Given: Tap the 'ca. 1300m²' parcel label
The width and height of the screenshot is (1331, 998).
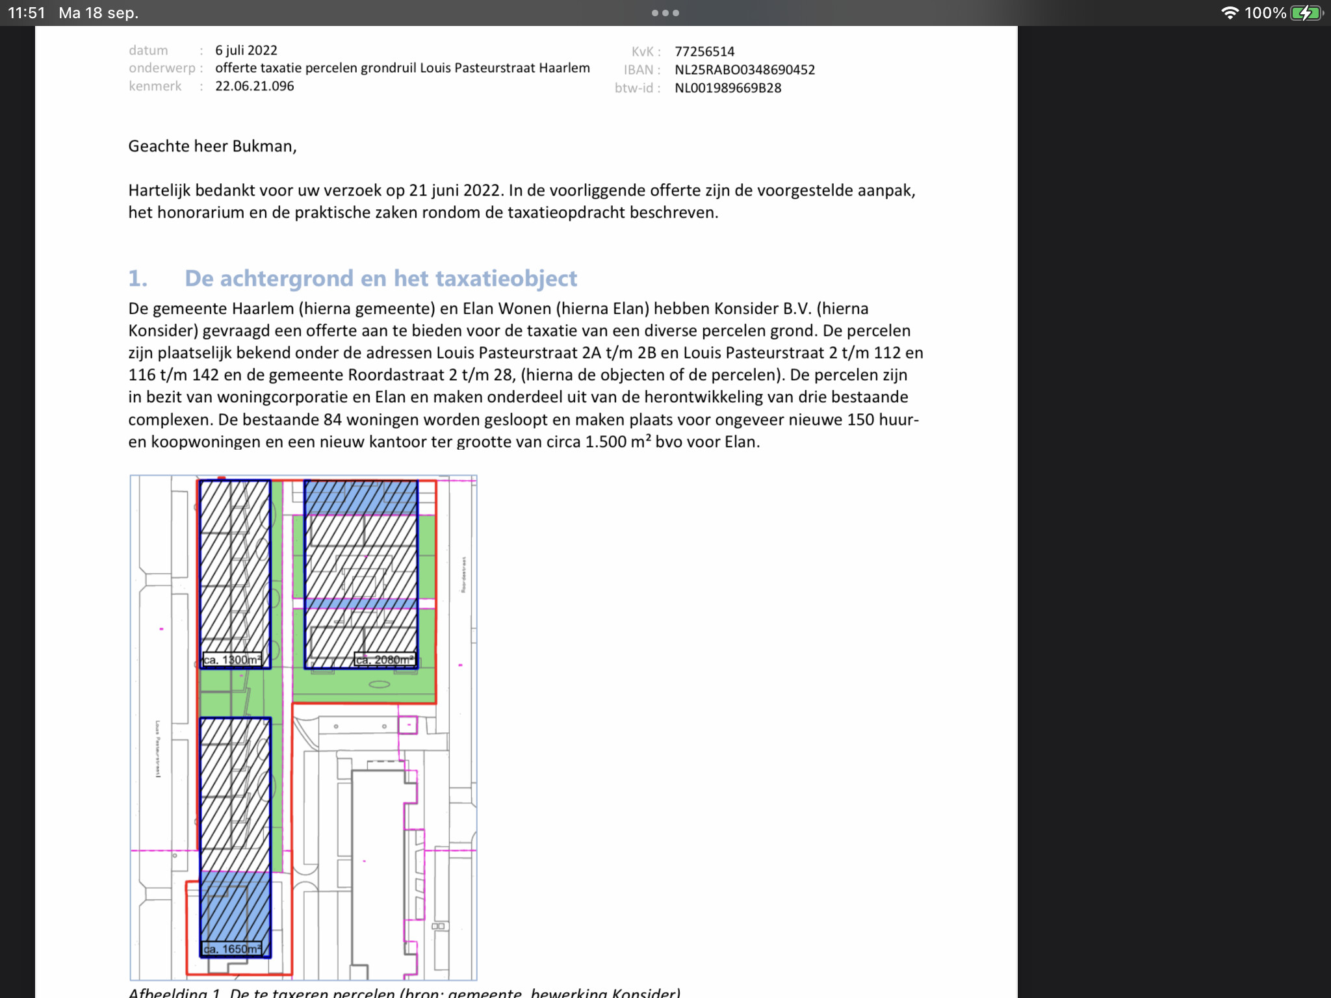Looking at the screenshot, I should (x=233, y=660).
